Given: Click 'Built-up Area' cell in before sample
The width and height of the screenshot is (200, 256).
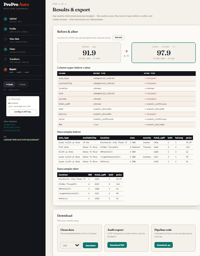Looking at the screenshot, I should [x=66, y=152].
